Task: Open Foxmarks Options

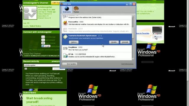Action: coord(74,42)
